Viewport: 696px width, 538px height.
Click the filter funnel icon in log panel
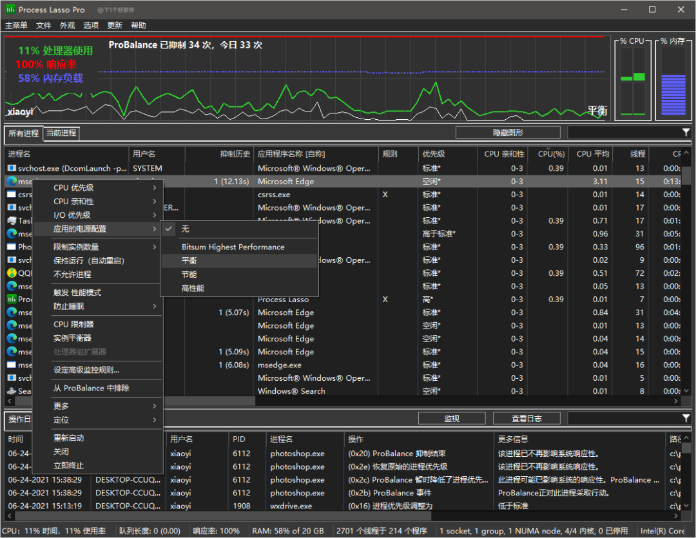(x=686, y=419)
